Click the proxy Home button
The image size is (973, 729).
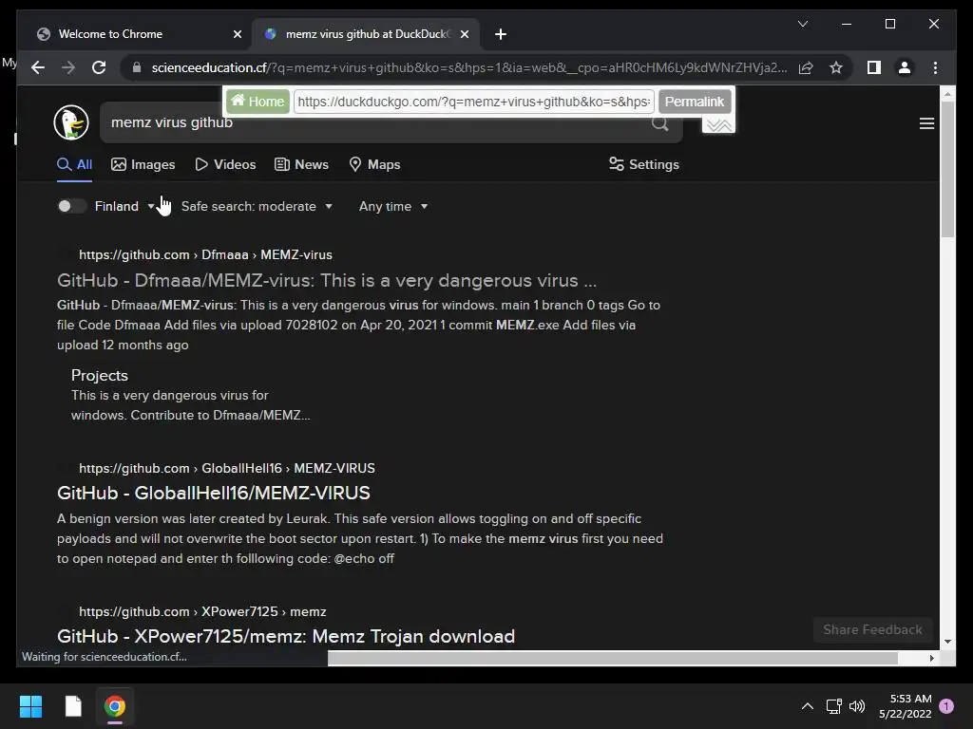pos(258,102)
